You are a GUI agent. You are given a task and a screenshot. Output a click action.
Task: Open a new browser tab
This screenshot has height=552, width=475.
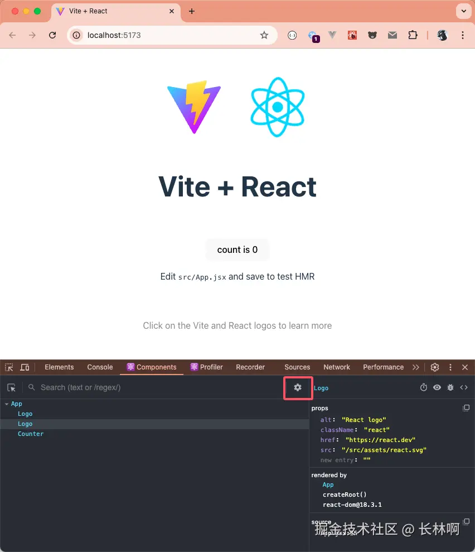click(x=192, y=11)
